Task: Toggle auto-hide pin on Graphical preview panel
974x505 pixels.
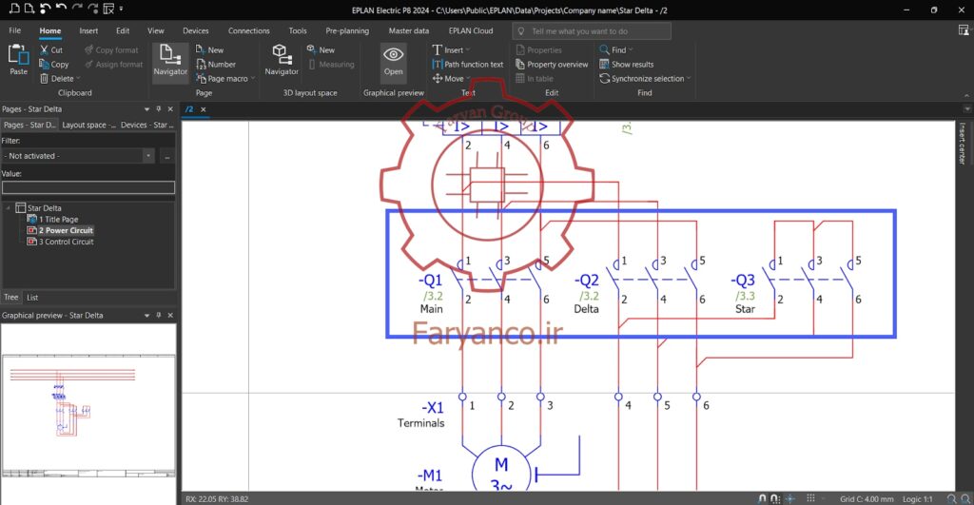Action: [159, 315]
